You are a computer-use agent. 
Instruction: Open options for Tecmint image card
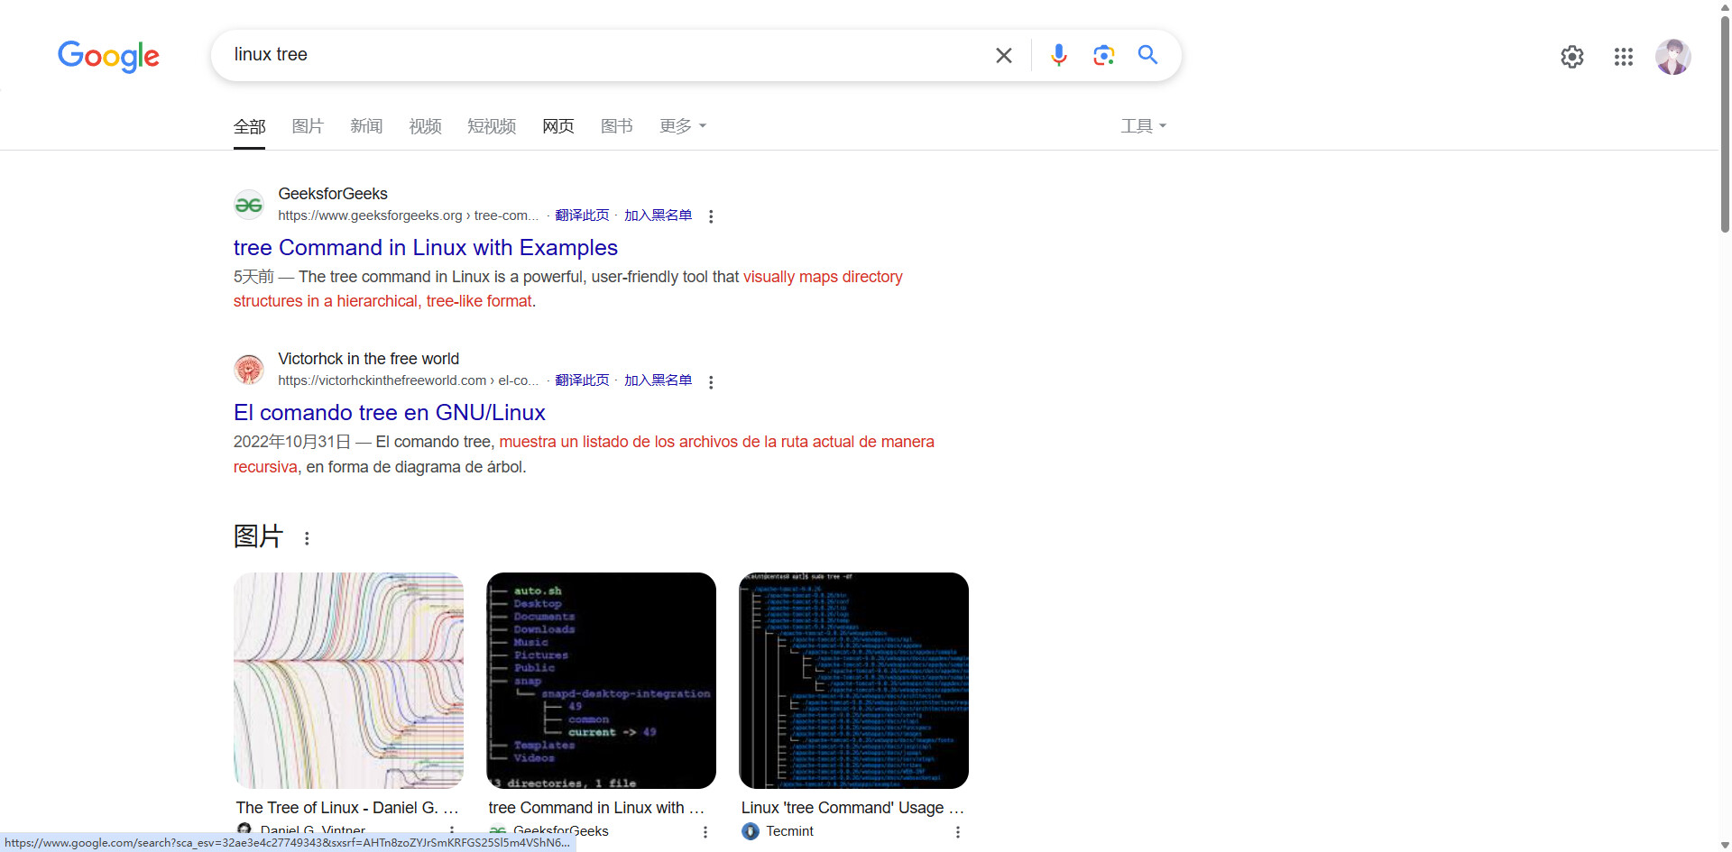(958, 832)
